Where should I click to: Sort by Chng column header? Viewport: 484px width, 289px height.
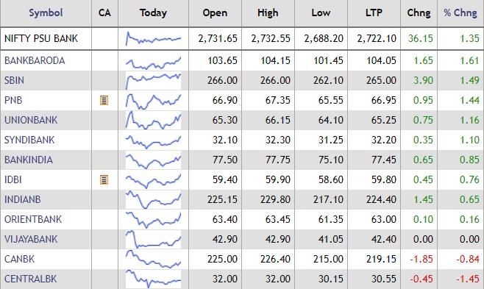tap(419, 13)
